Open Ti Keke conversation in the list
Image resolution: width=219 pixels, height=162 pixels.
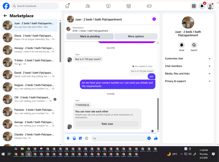pos(29,62)
